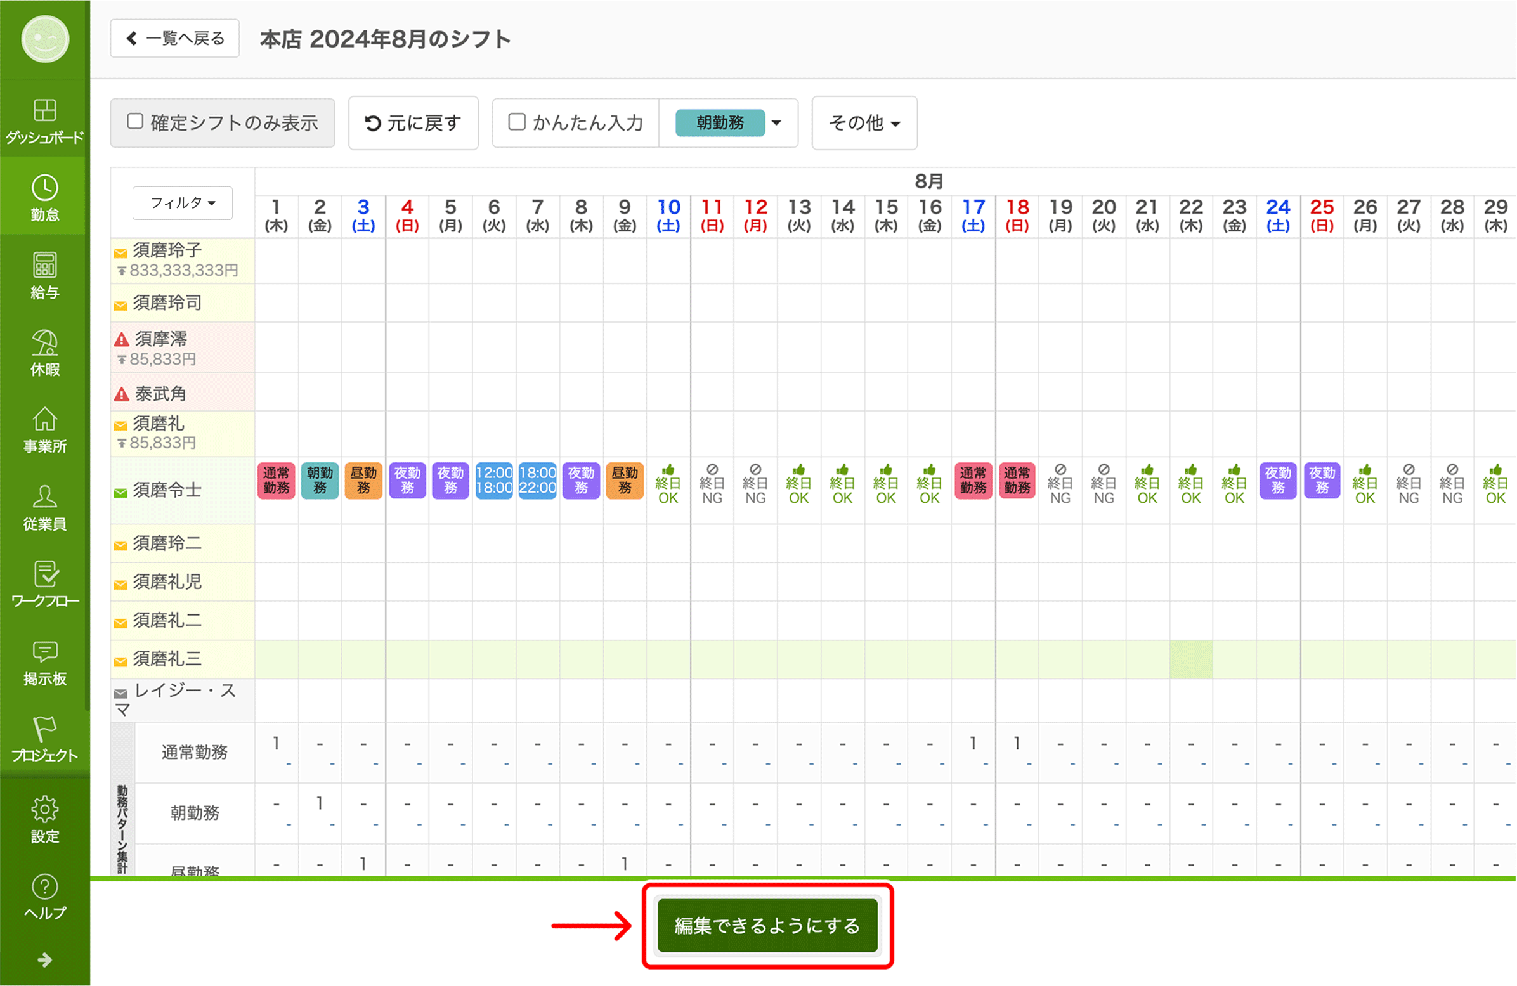This screenshot has height=986, width=1517.
Task: Click employee name 須磨礼三
Action: (x=167, y=658)
